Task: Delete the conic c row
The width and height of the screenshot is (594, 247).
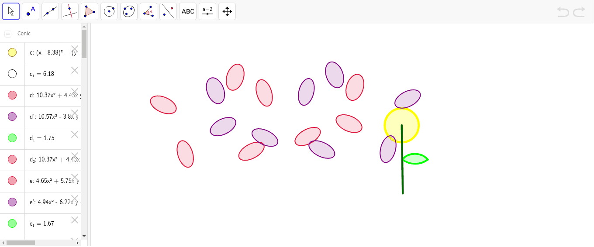Action: [x=75, y=49]
